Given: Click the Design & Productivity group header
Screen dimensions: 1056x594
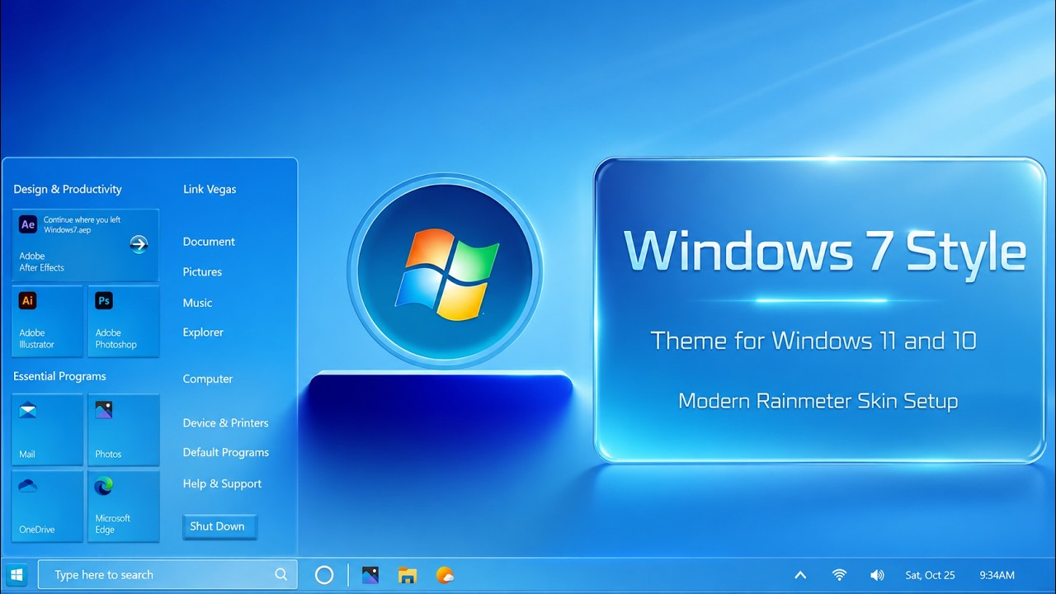Looking at the screenshot, I should 68,189.
